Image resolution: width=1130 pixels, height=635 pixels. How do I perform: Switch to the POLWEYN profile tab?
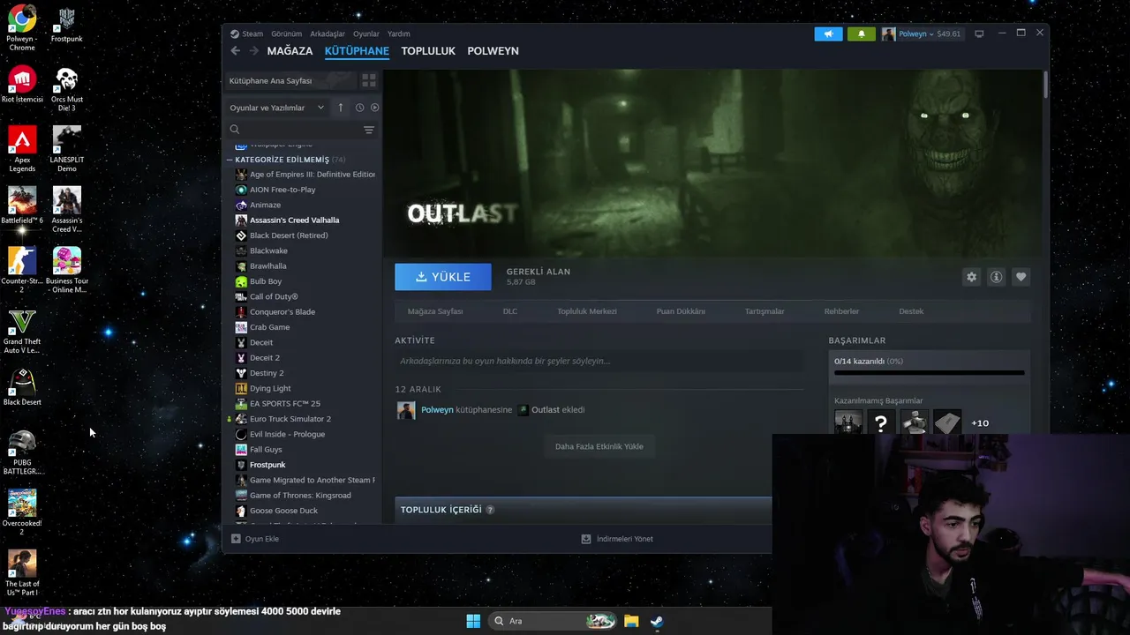pyautogui.click(x=493, y=51)
